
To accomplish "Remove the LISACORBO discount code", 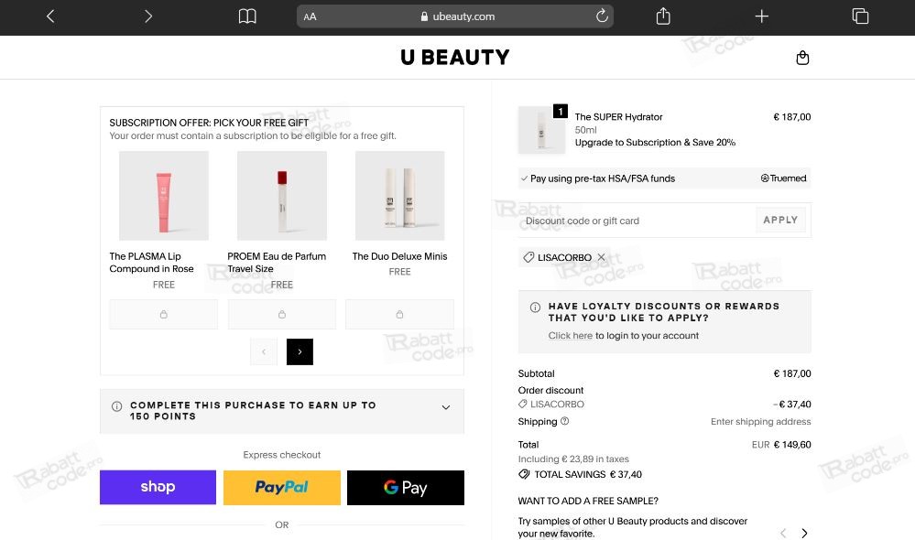I will click(x=601, y=257).
